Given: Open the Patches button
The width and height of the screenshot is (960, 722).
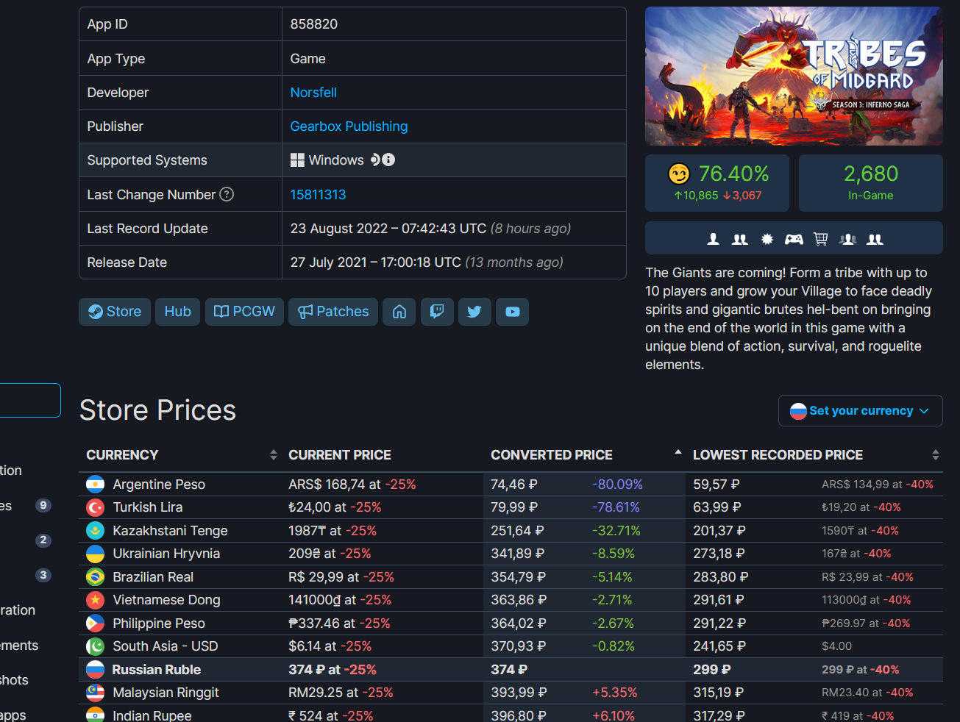Looking at the screenshot, I should pos(333,312).
